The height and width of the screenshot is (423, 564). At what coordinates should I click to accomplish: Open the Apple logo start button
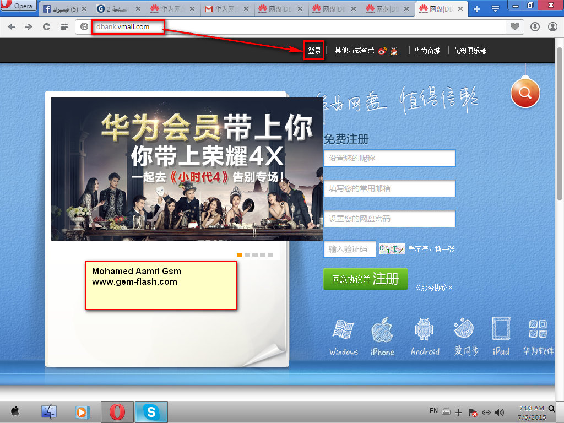pos(15,411)
